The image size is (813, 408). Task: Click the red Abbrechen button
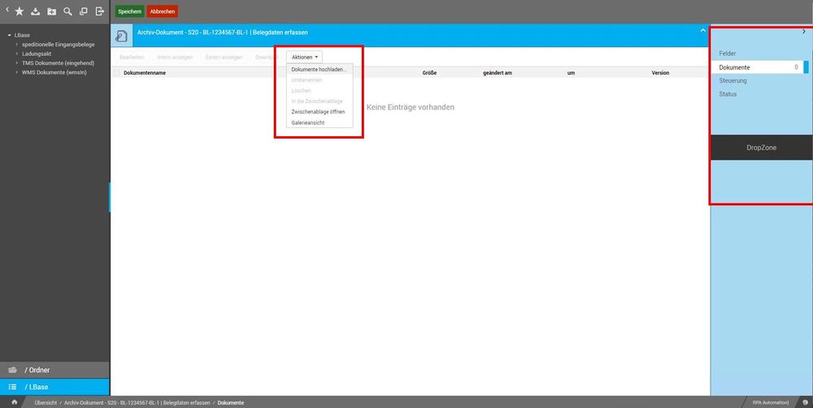click(x=163, y=11)
